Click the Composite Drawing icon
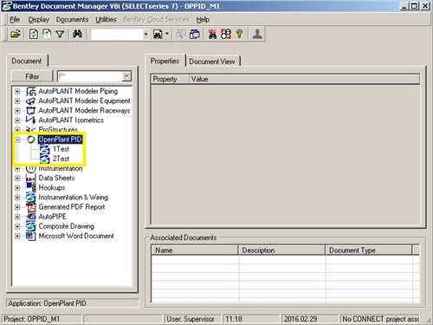 [x=31, y=226]
